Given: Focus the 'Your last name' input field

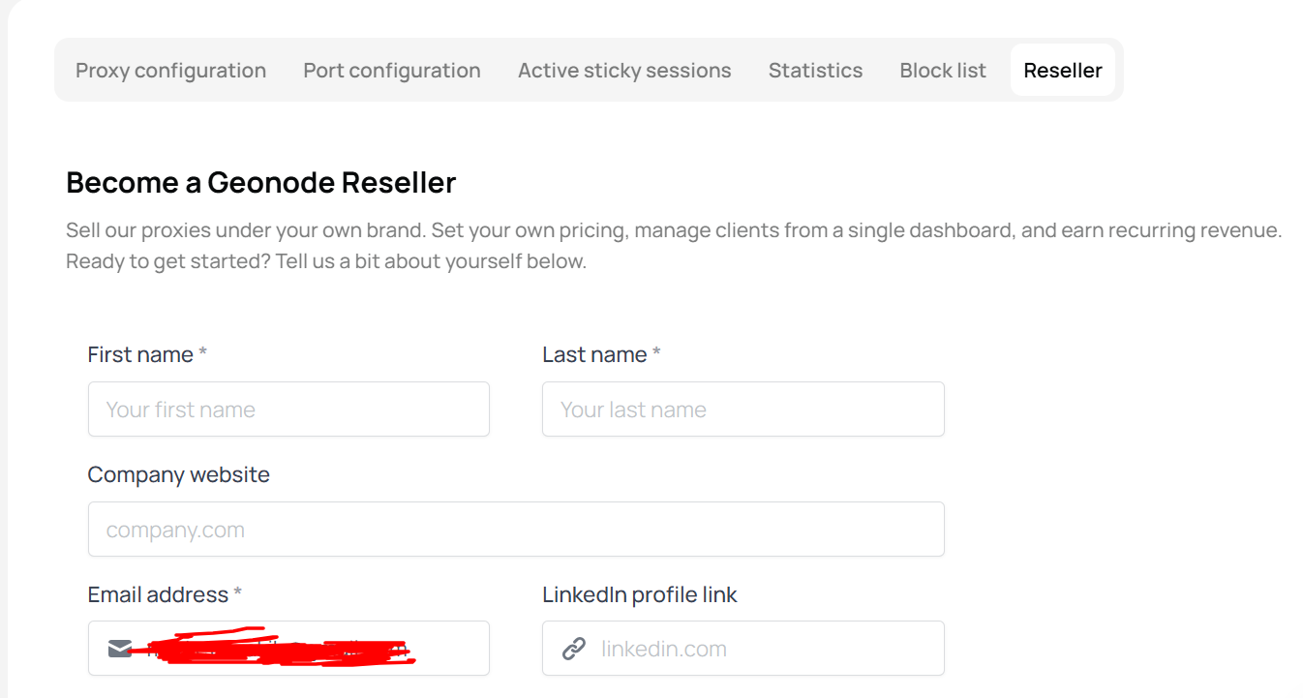Looking at the screenshot, I should [743, 409].
